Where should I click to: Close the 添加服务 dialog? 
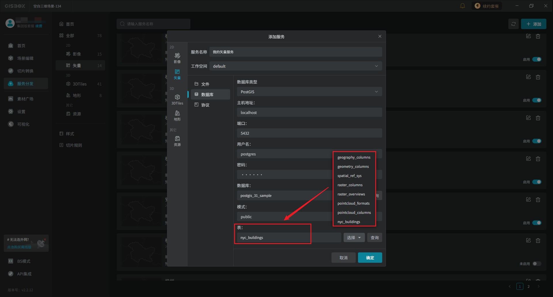tap(380, 36)
